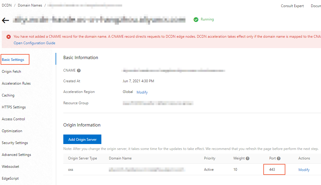The height and width of the screenshot is (185, 321).
Task: Open the Origin Fetch section
Action: click(x=11, y=71)
